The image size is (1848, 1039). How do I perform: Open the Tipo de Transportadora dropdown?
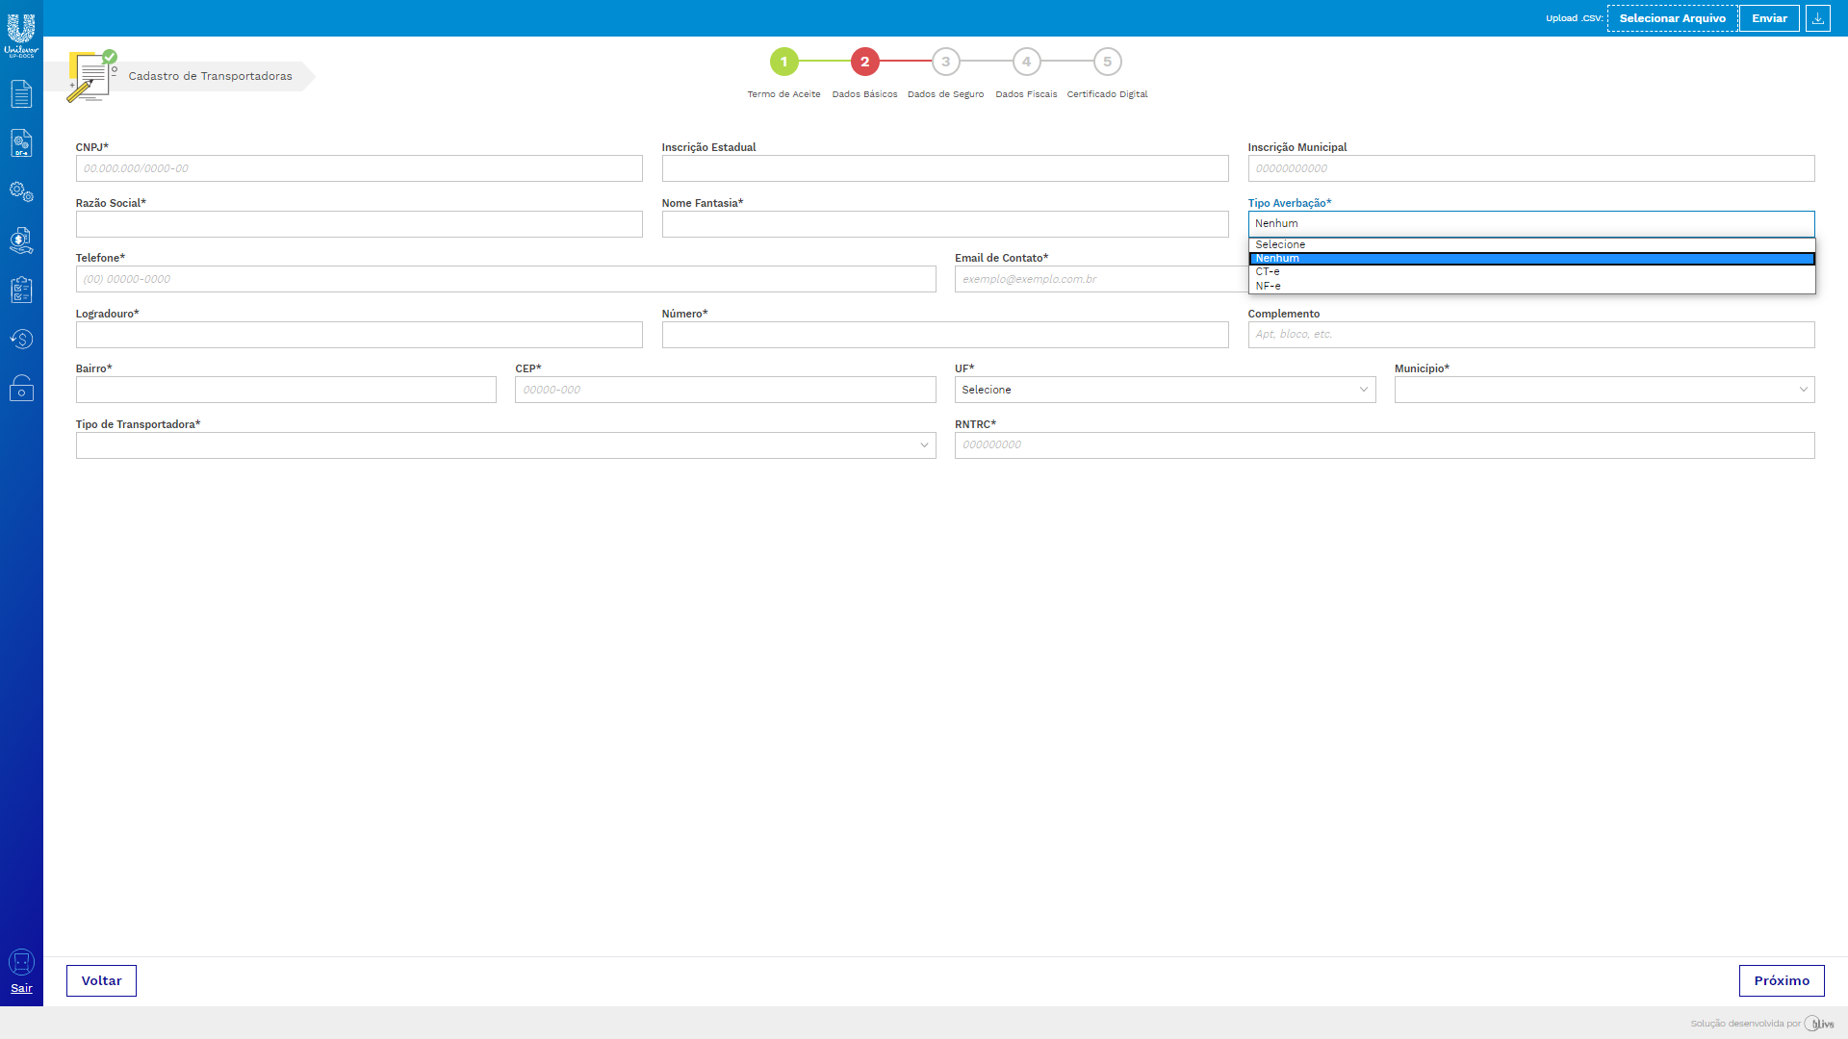coord(505,445)
